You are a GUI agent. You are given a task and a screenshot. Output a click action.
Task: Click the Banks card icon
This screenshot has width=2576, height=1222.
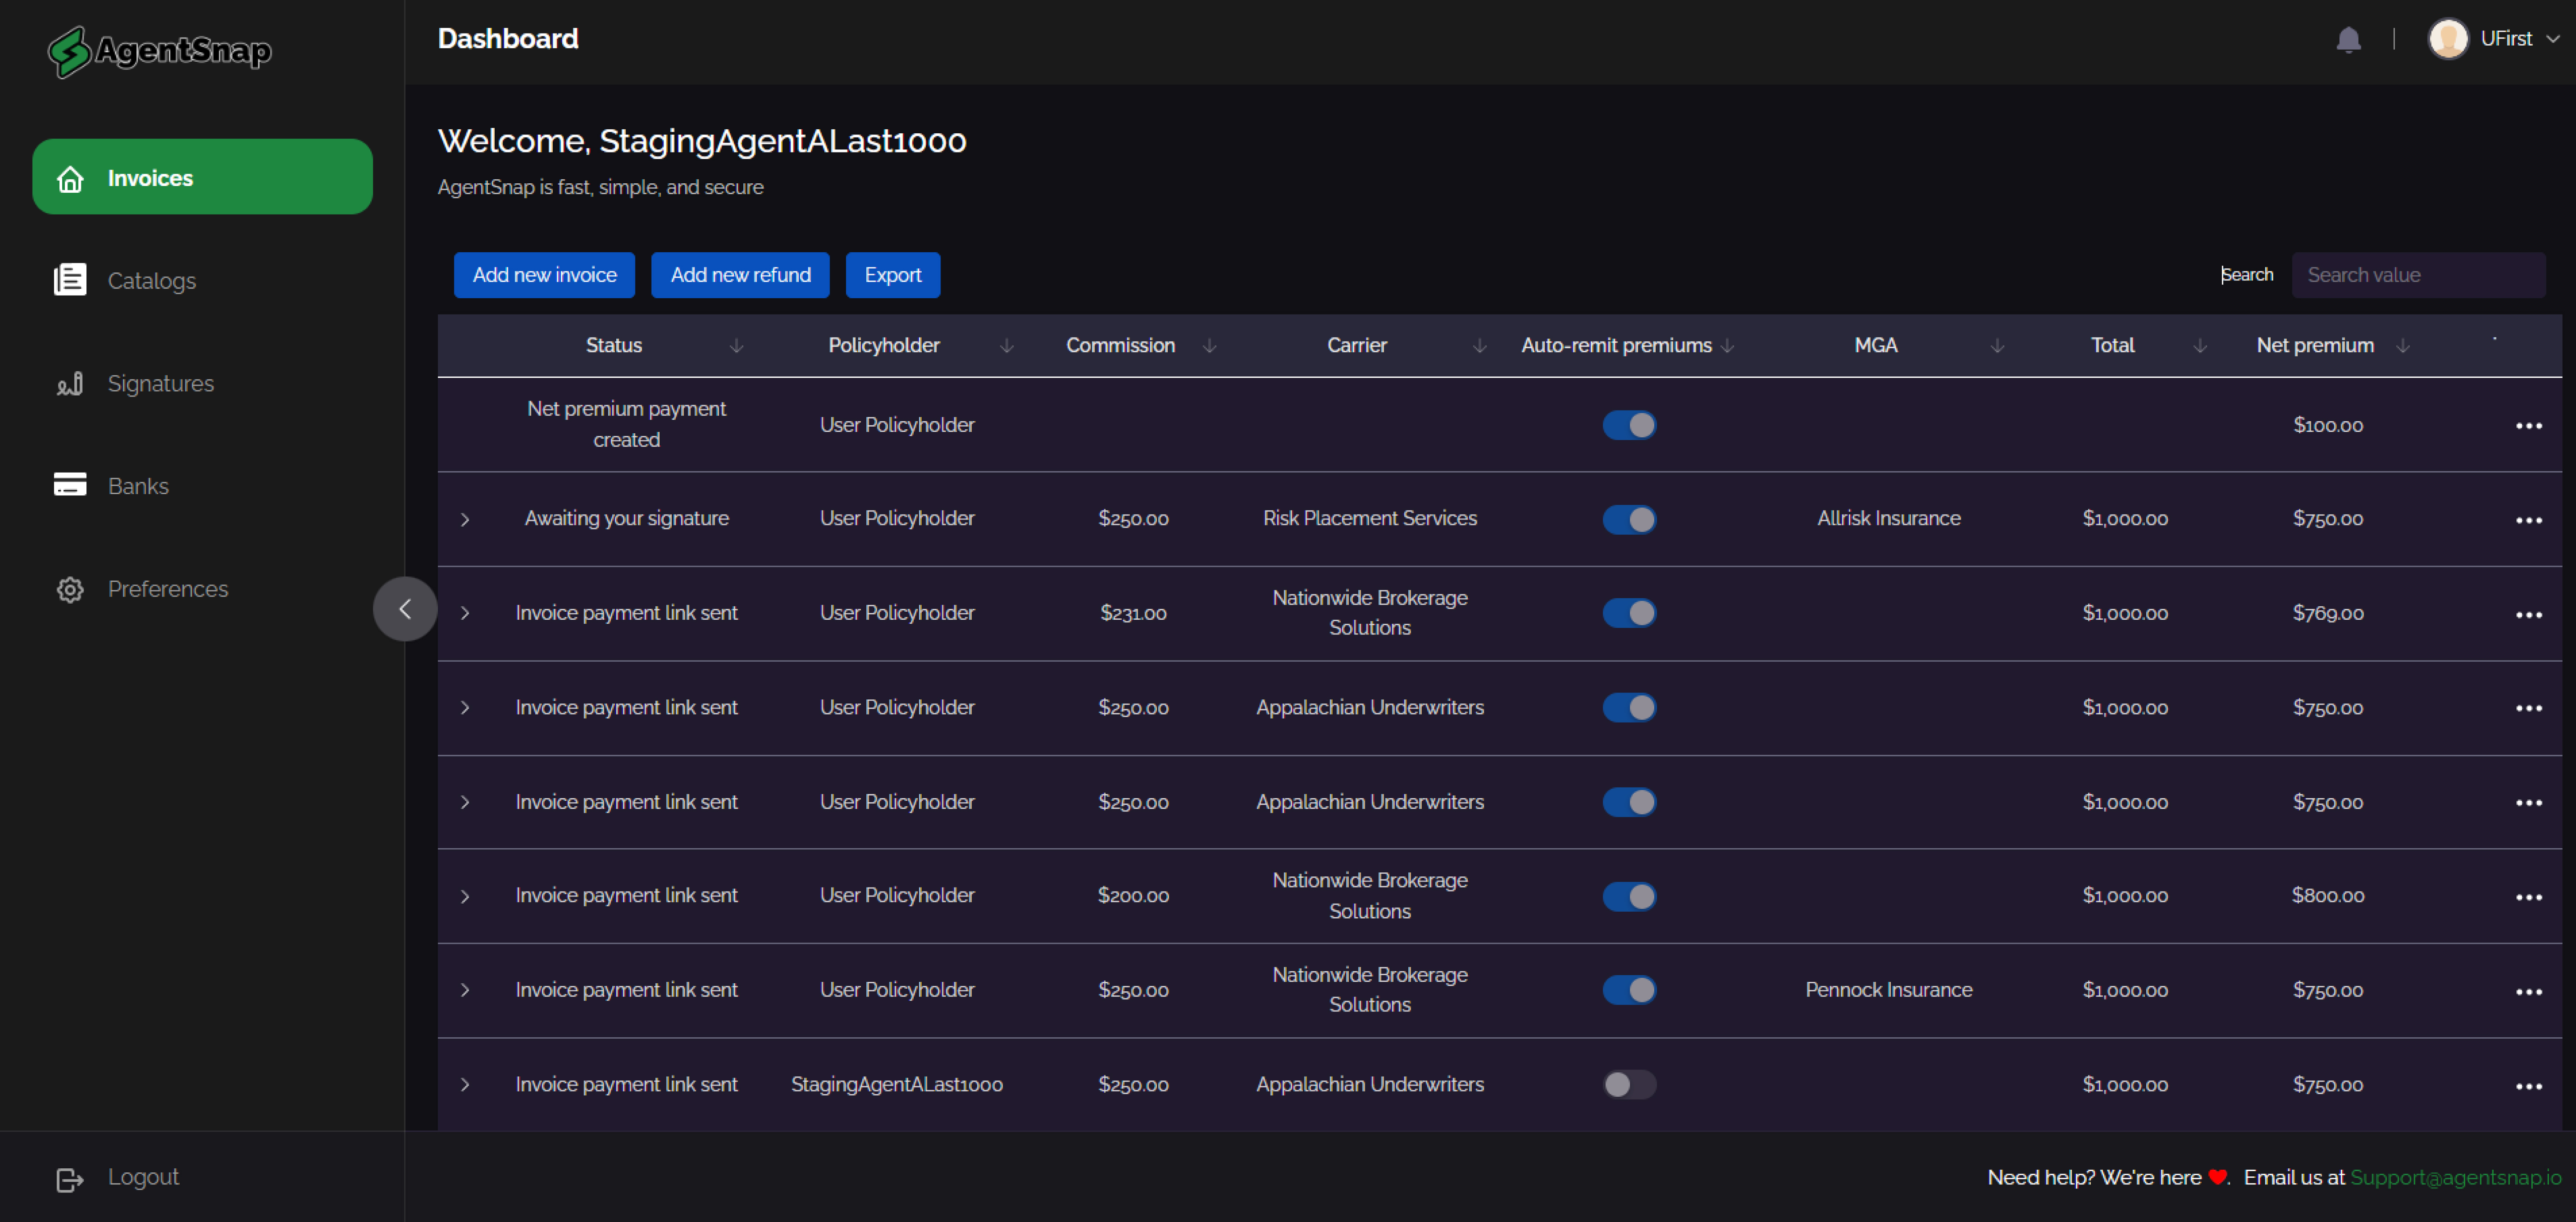coord(70,485)
